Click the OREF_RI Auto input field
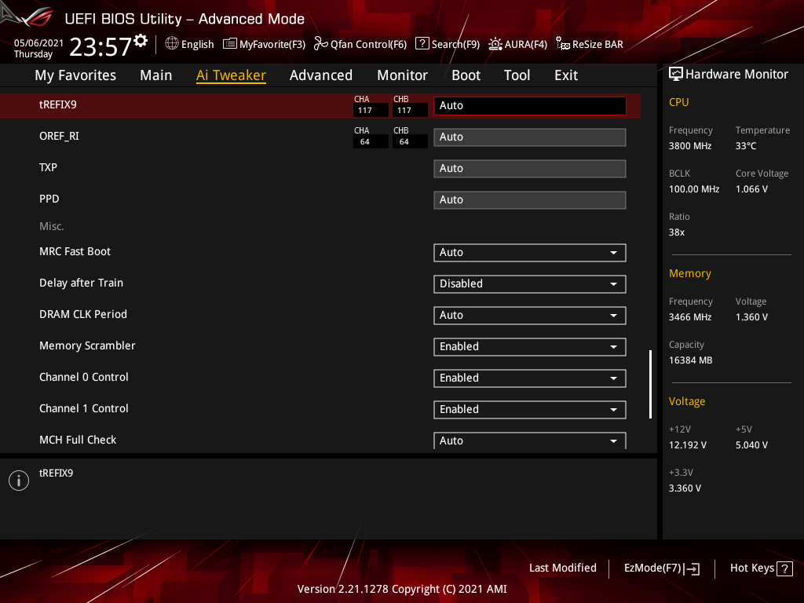804x603 pixels. (x=530, y=137)
